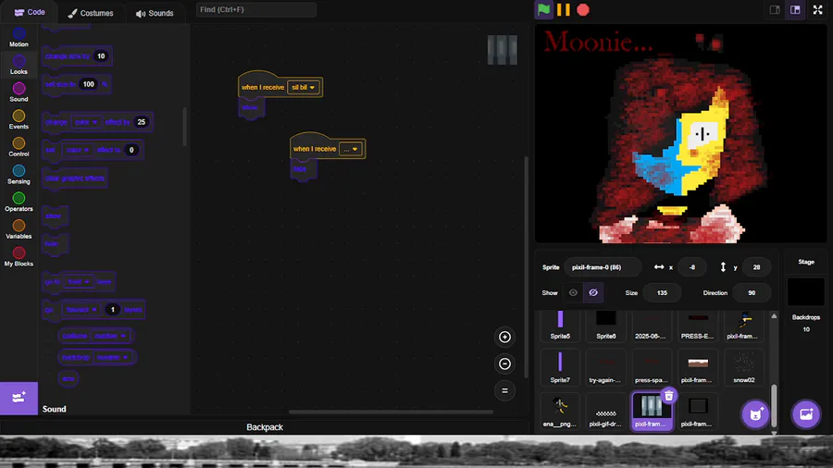Click the Choose a Sprite cat button
This screenshot has width=833, height=468.
[755, 413]
